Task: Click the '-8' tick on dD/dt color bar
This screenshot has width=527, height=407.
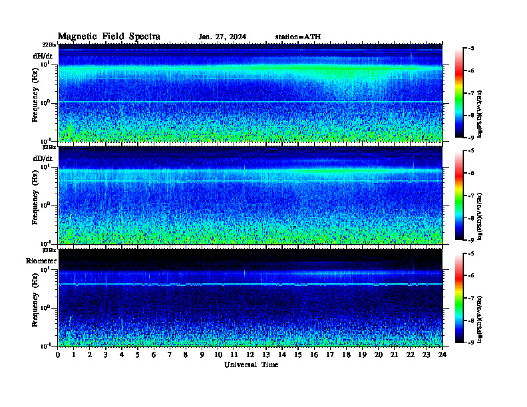Action: [x=470, y=218]
